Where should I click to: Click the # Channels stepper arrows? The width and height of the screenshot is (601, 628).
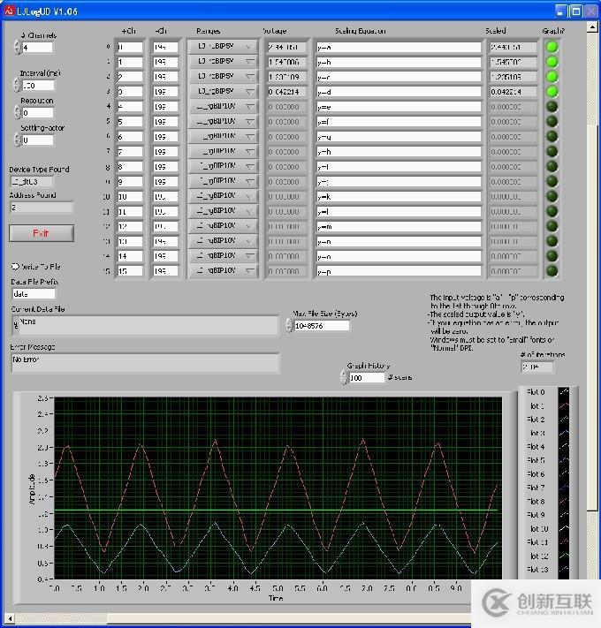coord(17,47)
